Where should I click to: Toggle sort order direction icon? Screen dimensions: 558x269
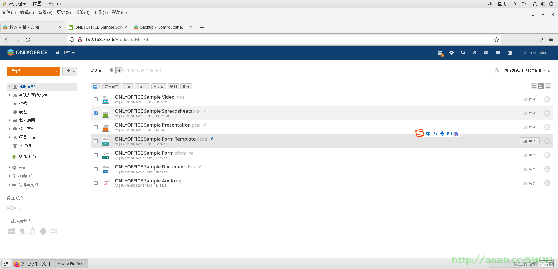pos(548,71)
